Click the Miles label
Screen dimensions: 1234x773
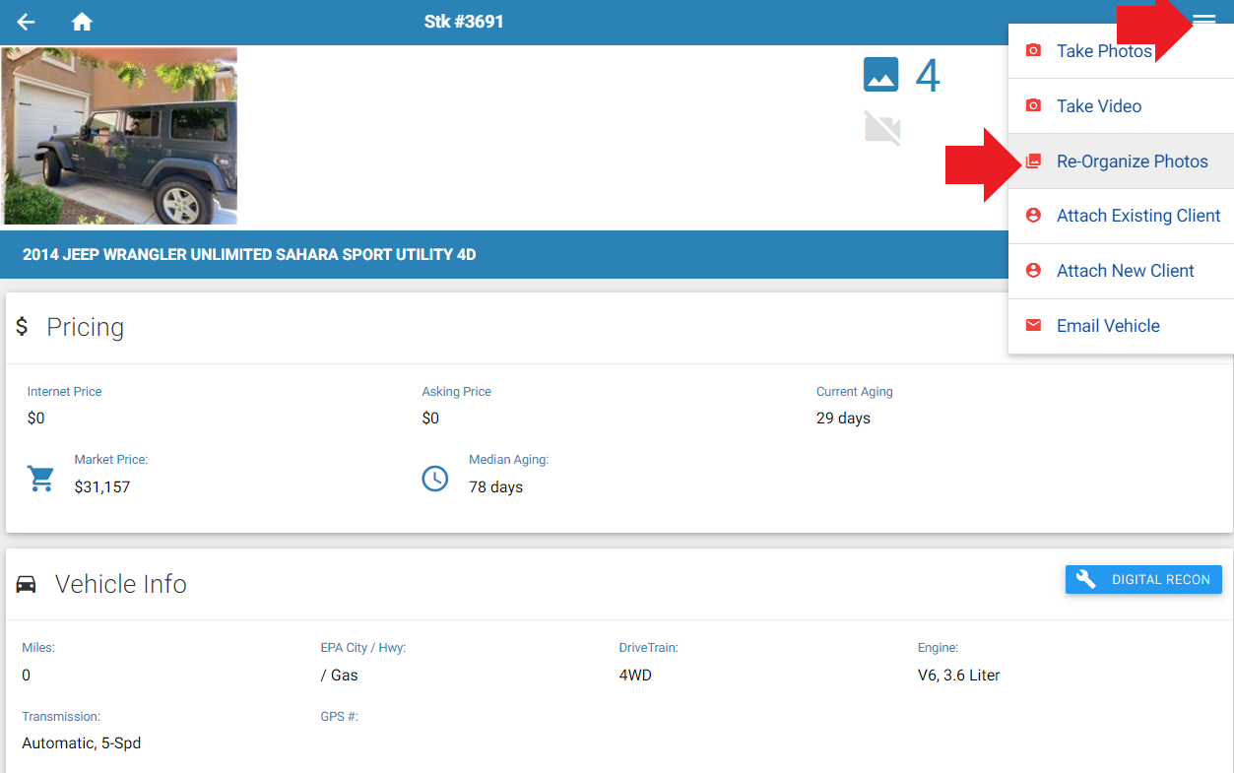pos(38,648)
